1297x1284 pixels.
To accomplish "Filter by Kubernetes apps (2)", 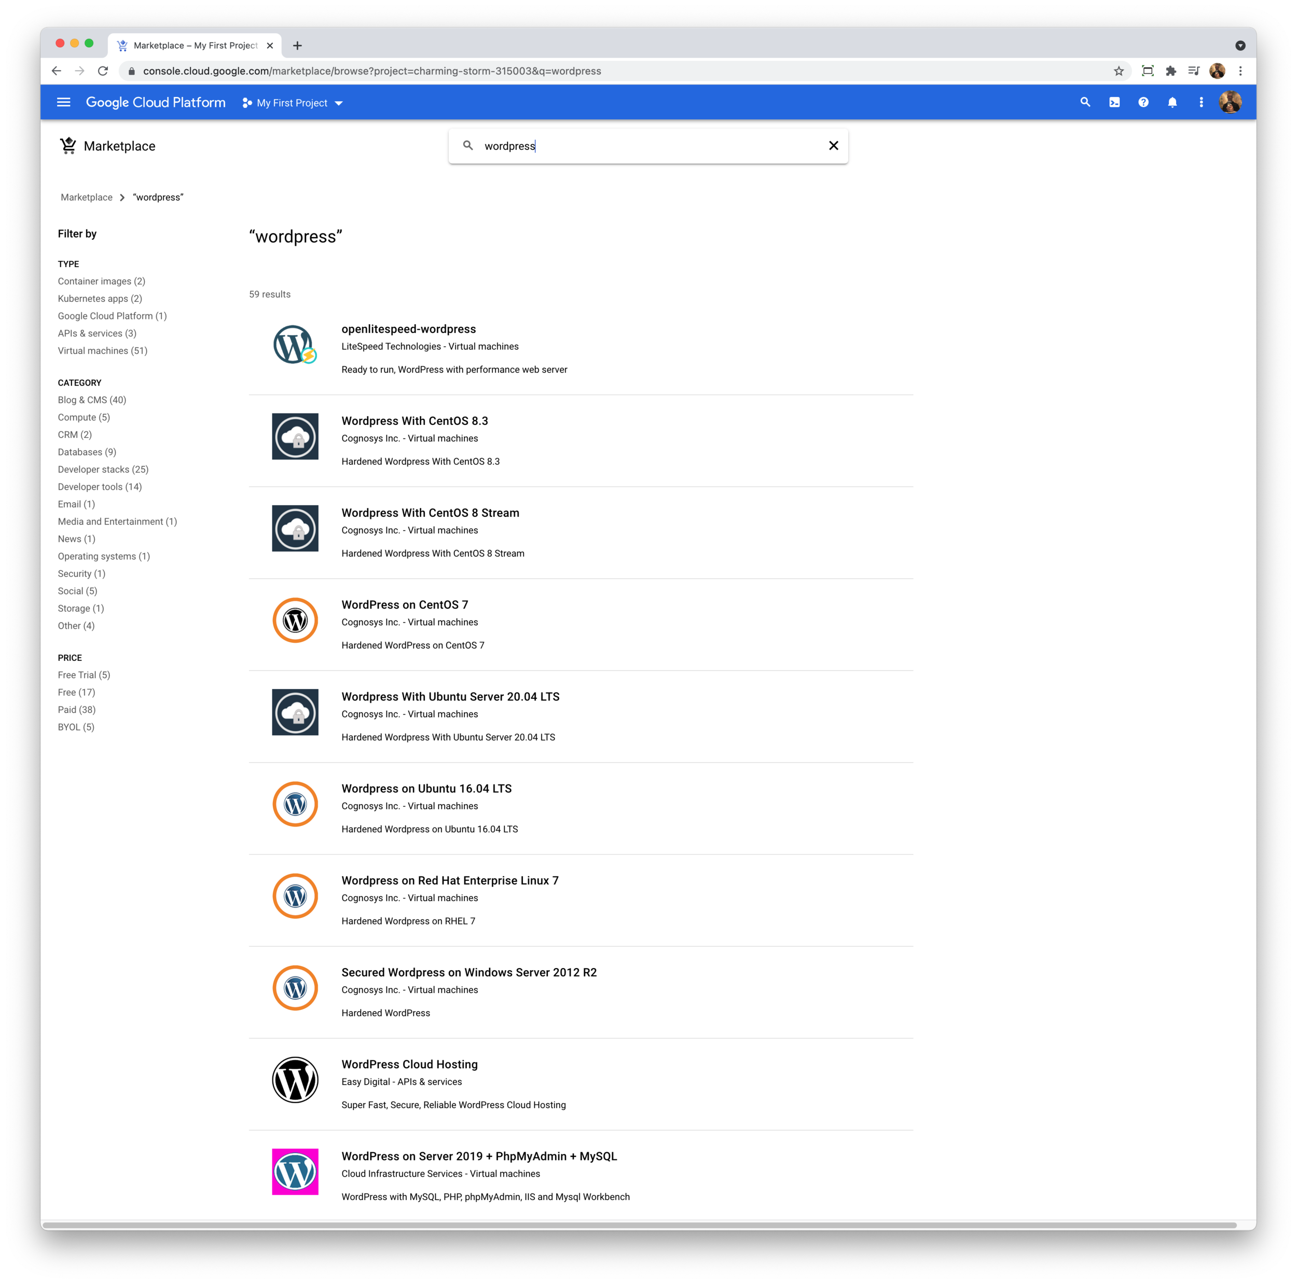I will pos(100,299).
